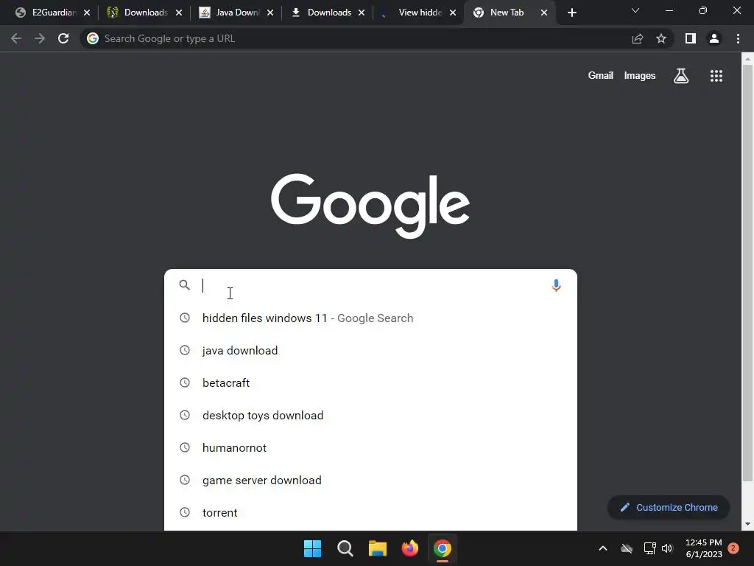Close the E2Guardian tab
The image size is (754, 566).
87,13
